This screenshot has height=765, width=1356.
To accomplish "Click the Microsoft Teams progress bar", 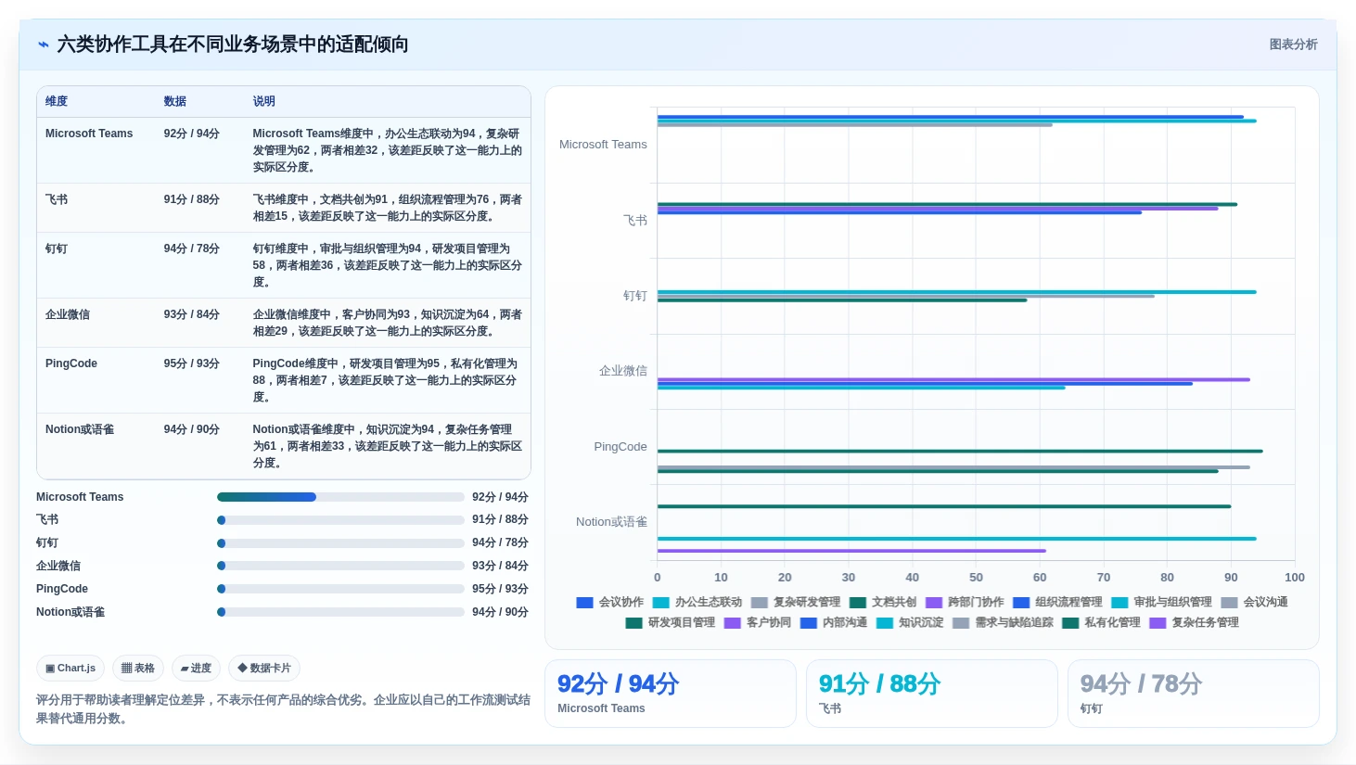I will (340, 497).
